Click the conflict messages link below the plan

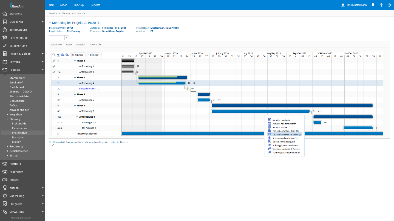pyautogui.click(x=88, y=142)
